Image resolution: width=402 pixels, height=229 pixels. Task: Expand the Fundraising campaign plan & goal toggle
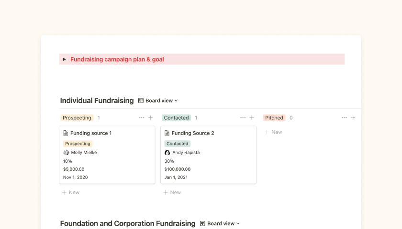coord(64,60)
